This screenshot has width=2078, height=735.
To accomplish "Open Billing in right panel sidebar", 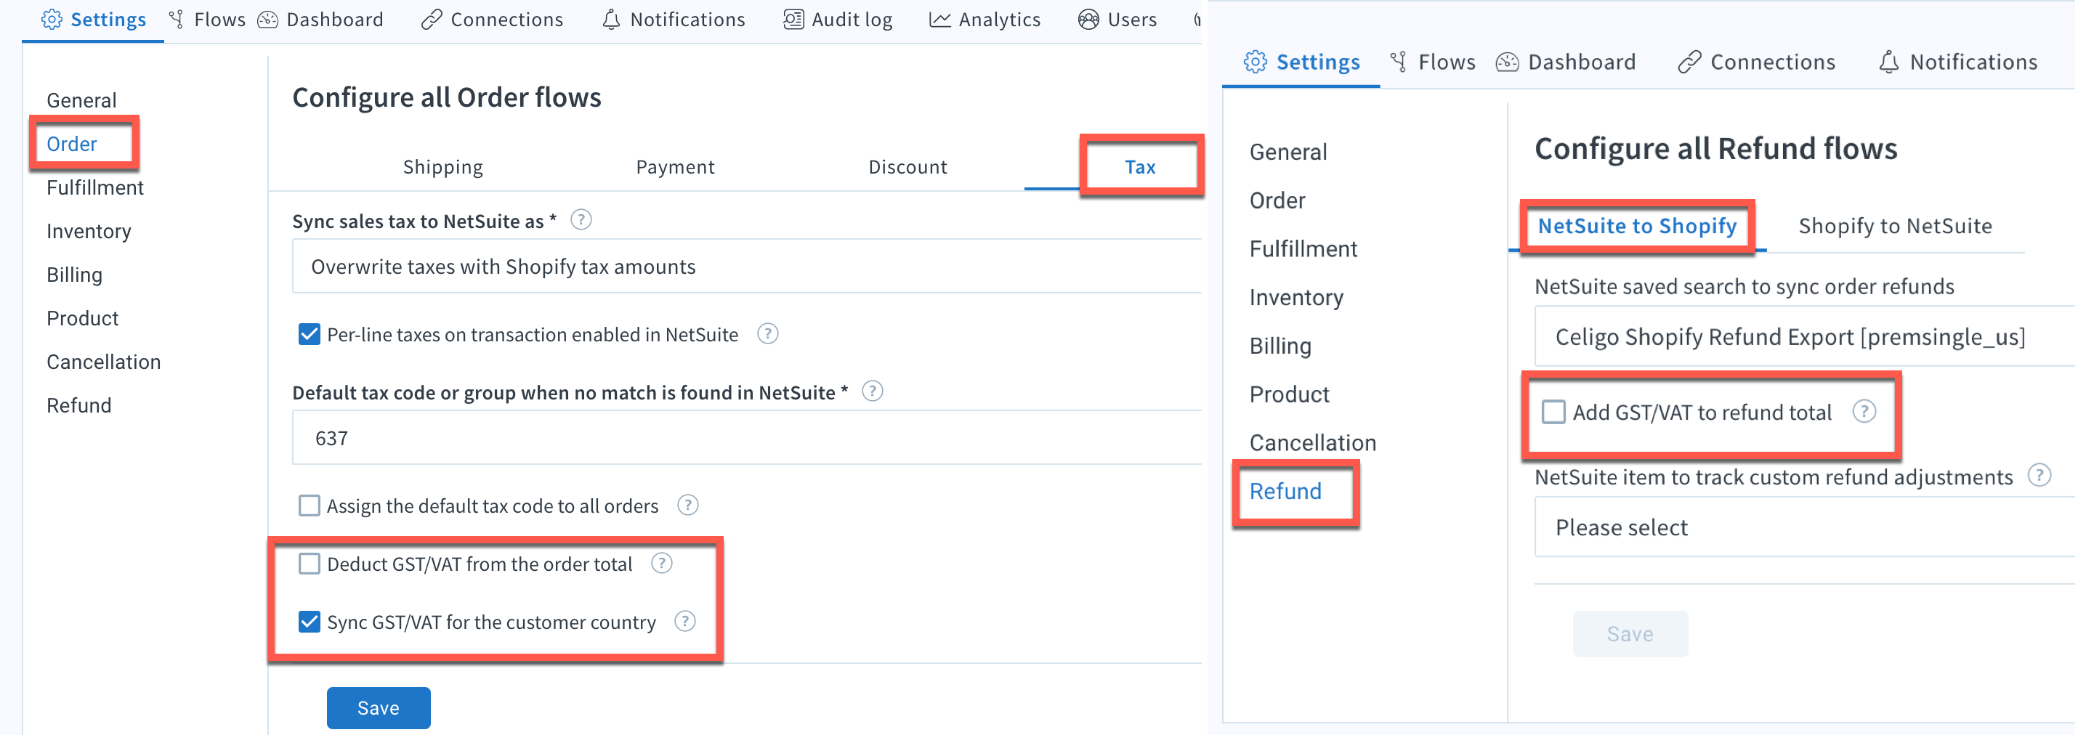I will (1280, 345).
